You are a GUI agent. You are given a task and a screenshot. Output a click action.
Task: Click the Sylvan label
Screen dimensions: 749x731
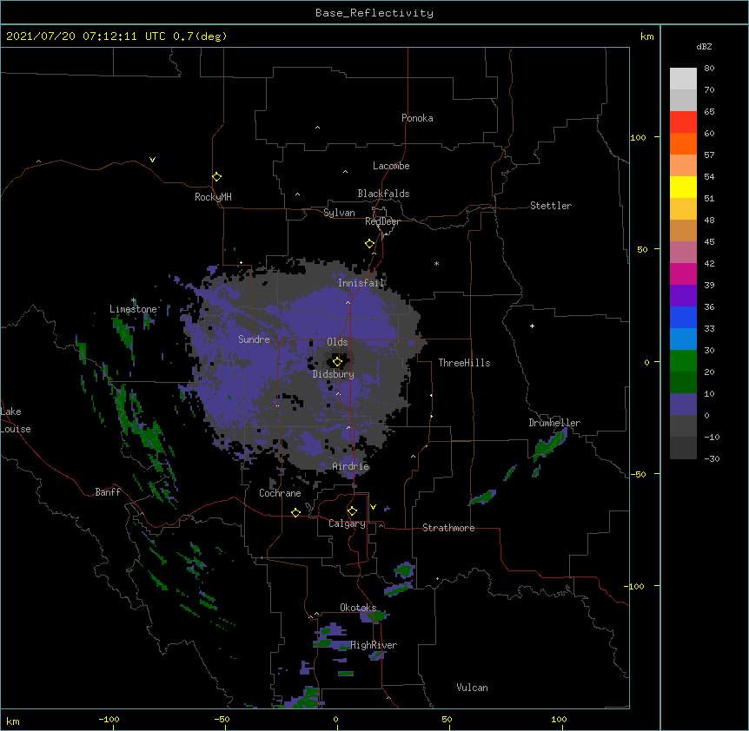point(339,213)
